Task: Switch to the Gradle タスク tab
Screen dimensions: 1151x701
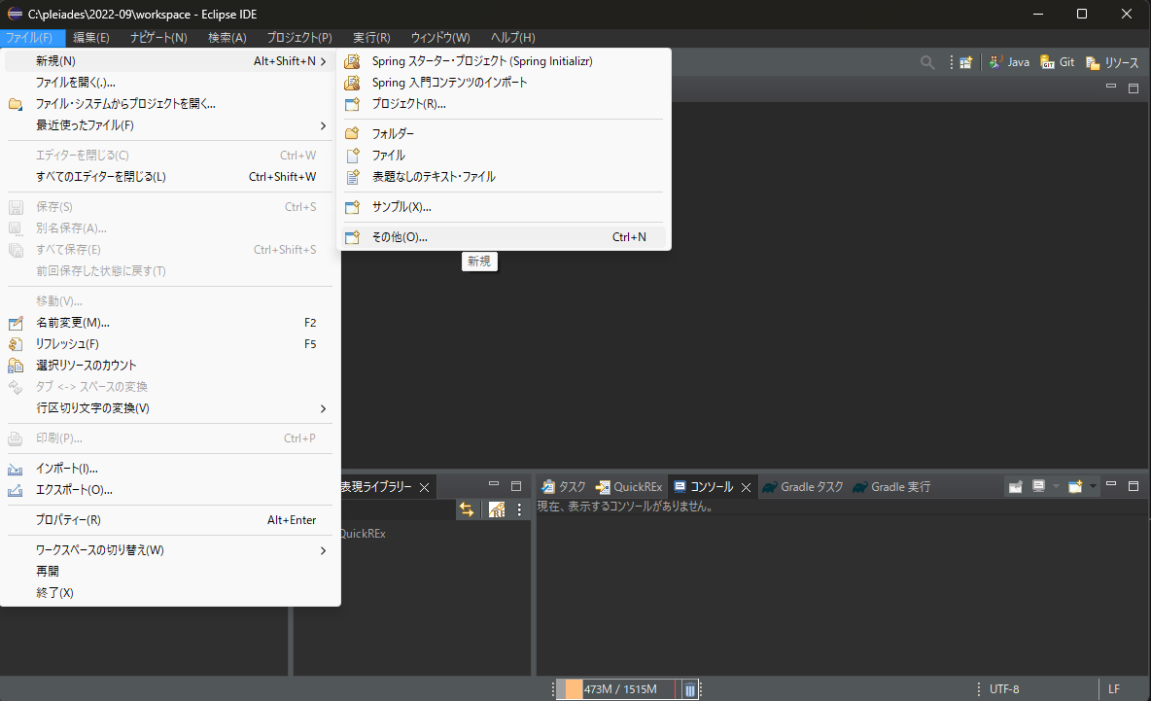Action: [x=803, y=487]
